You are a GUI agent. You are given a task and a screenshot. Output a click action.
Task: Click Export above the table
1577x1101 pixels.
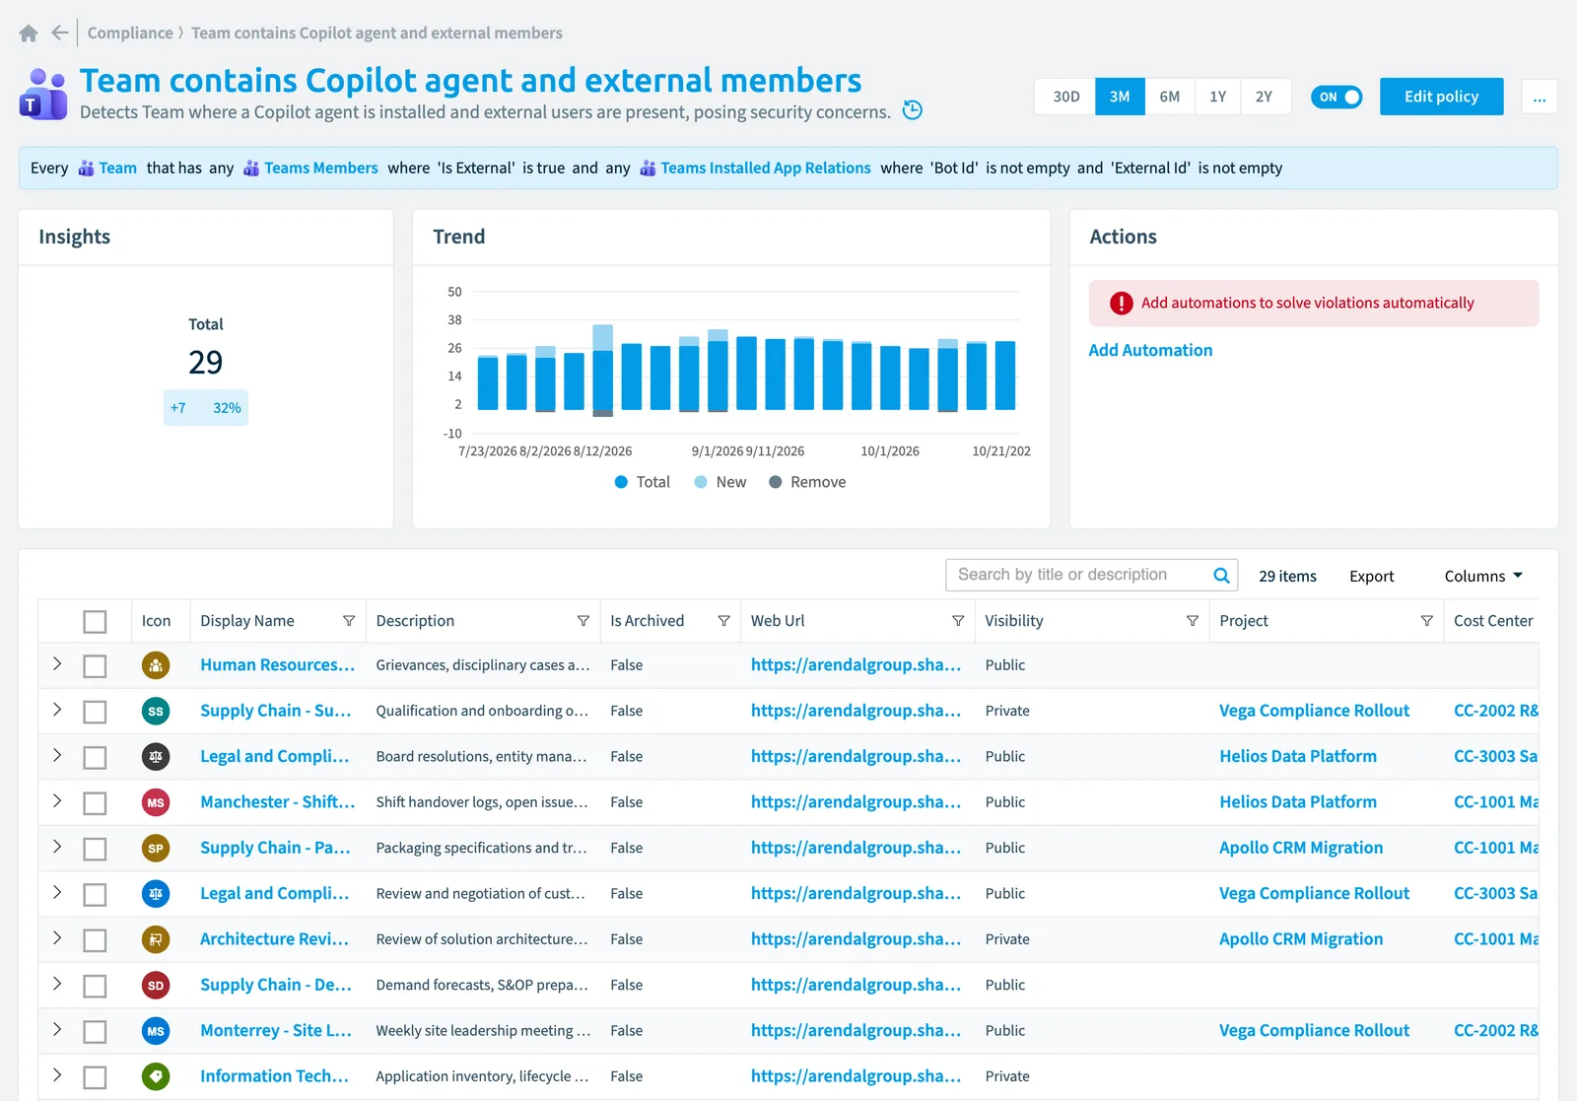[1371, 577]
